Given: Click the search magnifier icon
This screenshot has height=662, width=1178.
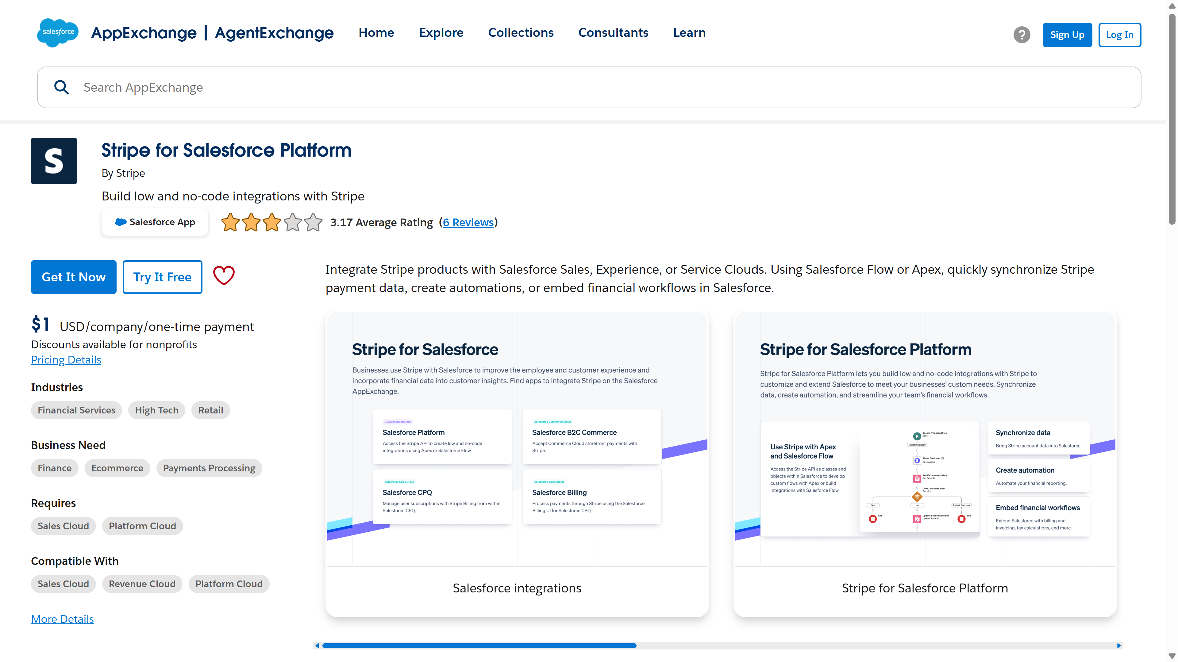Looking at the screenshot, I should (x=61, y=87).
